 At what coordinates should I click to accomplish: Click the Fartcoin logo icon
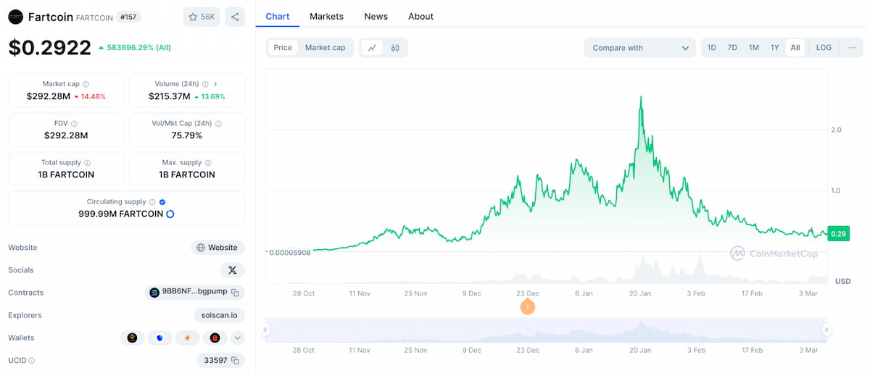[x=15, y=17]
